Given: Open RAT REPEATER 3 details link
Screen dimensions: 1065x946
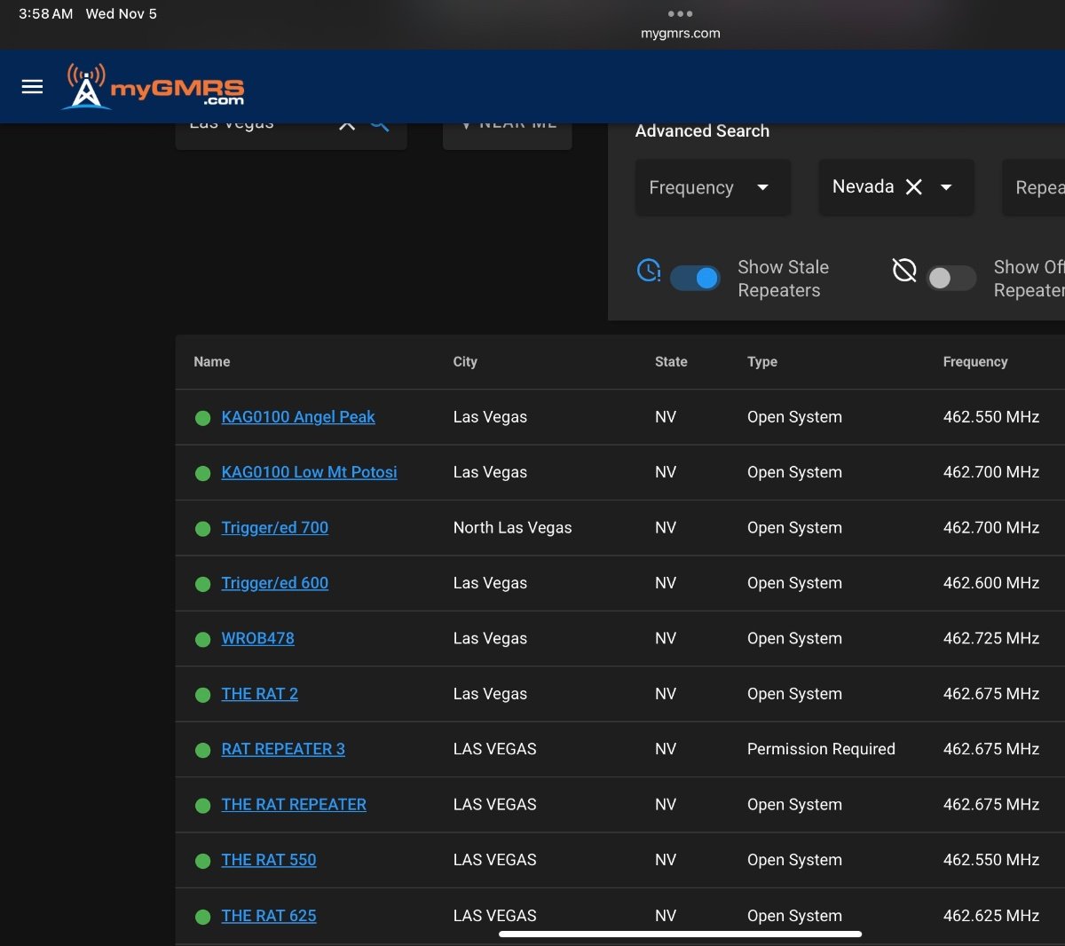Looking at the screenshot, I should [x=282, y=749].
